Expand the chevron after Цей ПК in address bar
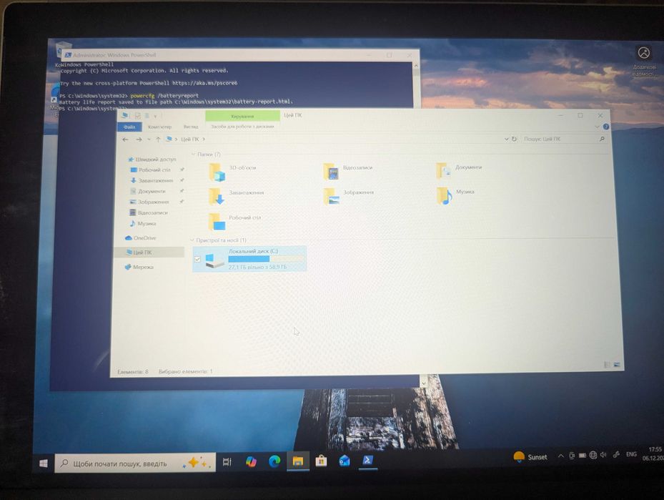Viewport: 664px width, 500px height. (x=204, y=139)
